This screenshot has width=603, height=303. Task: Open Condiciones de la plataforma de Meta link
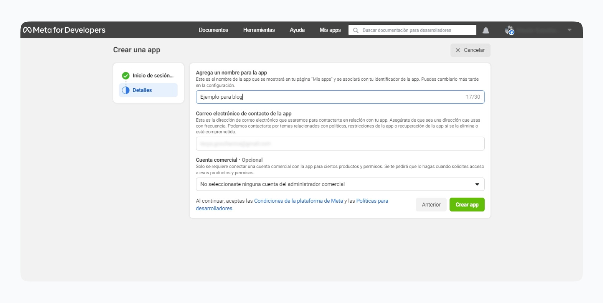(298, 201)
